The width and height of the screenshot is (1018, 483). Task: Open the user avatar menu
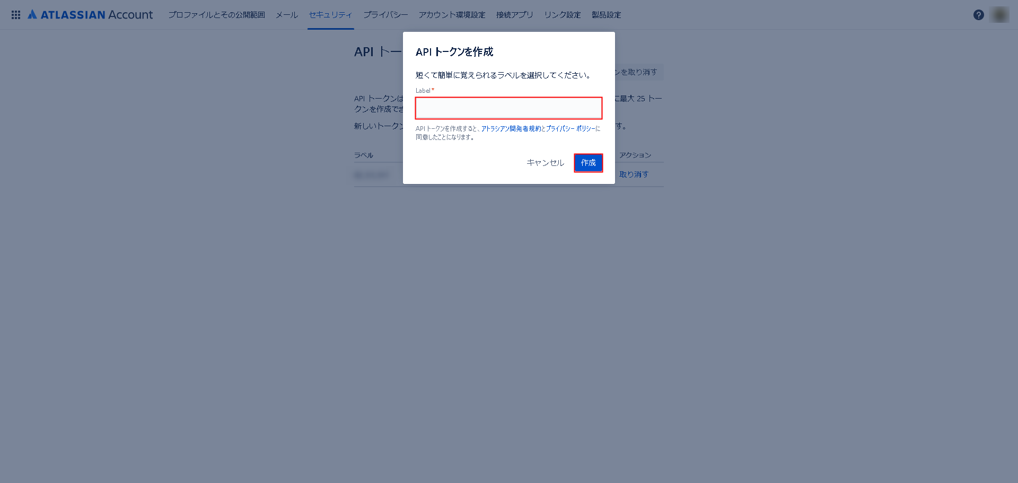(x=1000, y=15)
